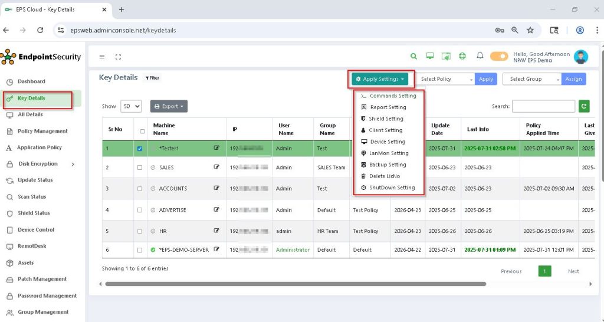Click the green search icon in header
The width and height of the screenshot is (604, 322).
413,57
